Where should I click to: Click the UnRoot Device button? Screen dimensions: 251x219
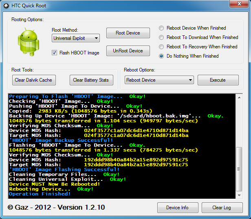pos(128,51)
